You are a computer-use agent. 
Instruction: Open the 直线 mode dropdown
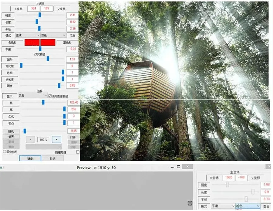point(28,35)
